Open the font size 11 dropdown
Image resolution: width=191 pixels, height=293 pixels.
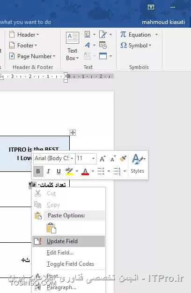click(x=93, y=158)
